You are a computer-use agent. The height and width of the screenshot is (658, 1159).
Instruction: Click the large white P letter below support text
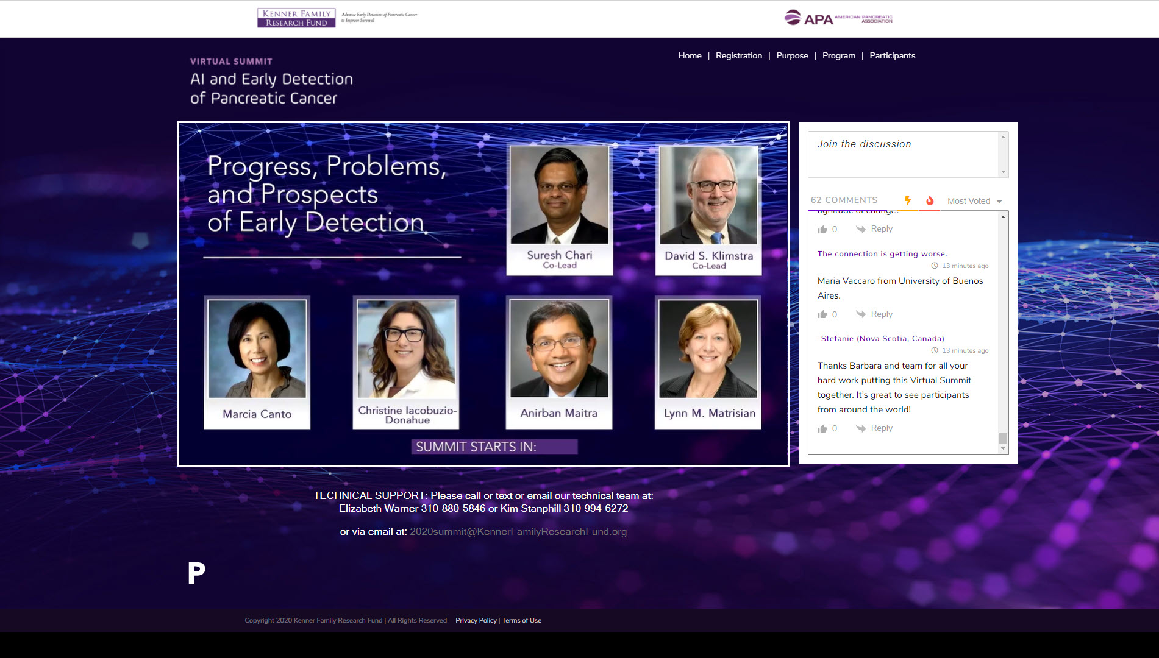pos(196,573)
